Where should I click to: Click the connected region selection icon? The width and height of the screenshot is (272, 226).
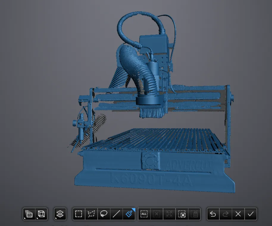click(x=169, y=214)
